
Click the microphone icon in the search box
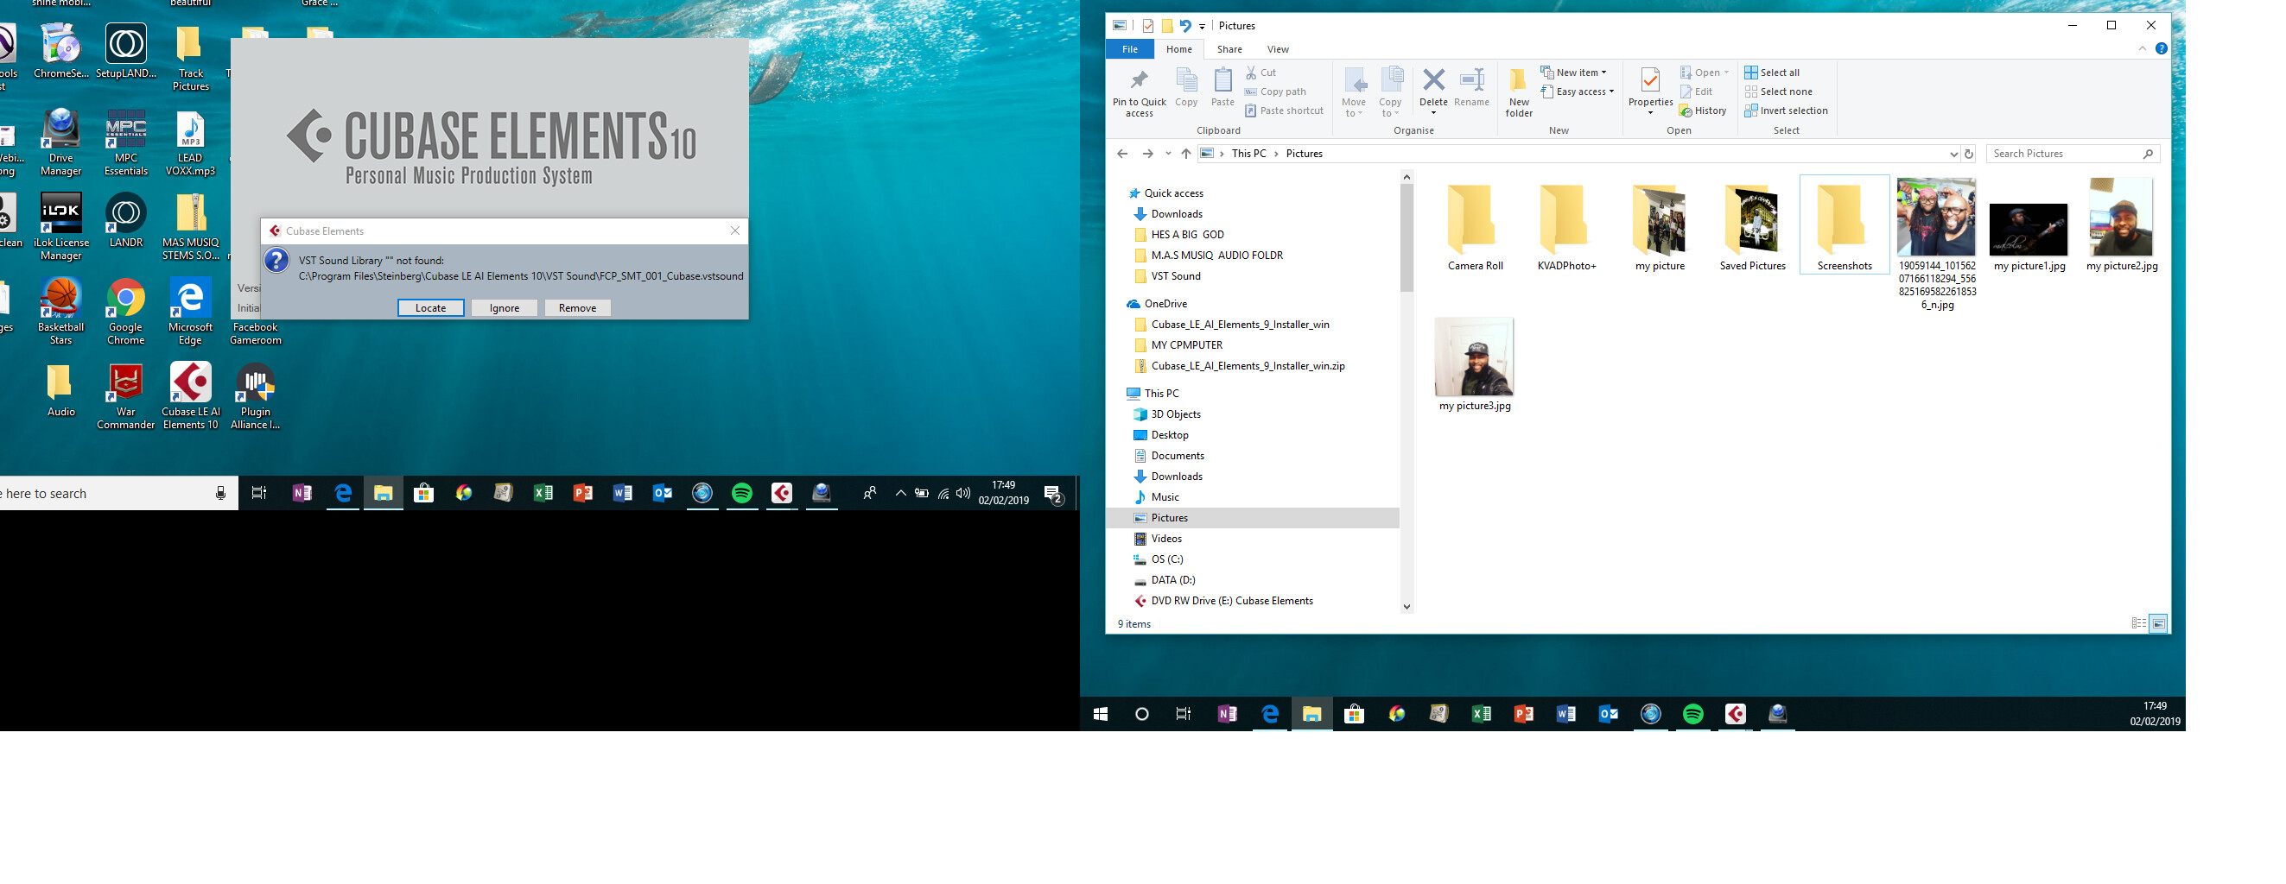(221, 494)
